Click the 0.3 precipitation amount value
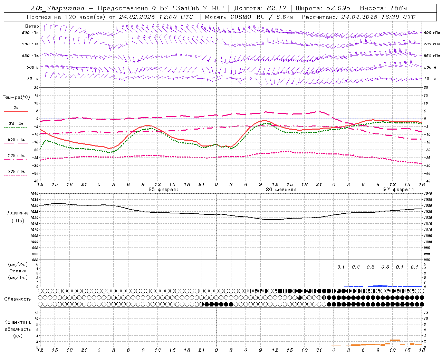442x353 pixels. (370, 267)
